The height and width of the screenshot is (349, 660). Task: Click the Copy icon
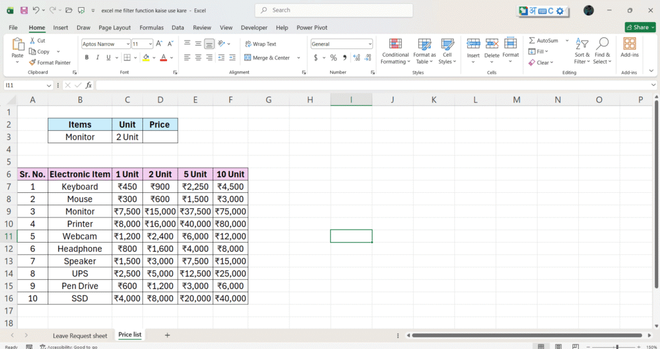coord(32,52)
